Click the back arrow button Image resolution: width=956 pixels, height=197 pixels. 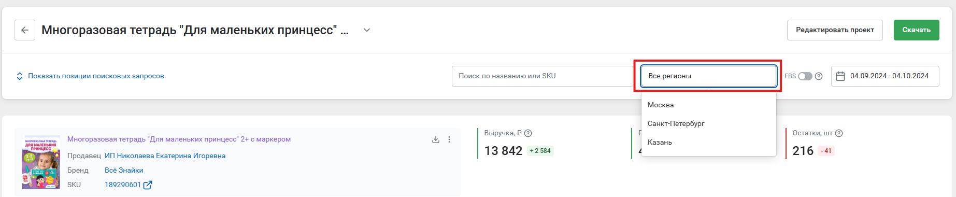pyautogui.click(x=25, y=30)
